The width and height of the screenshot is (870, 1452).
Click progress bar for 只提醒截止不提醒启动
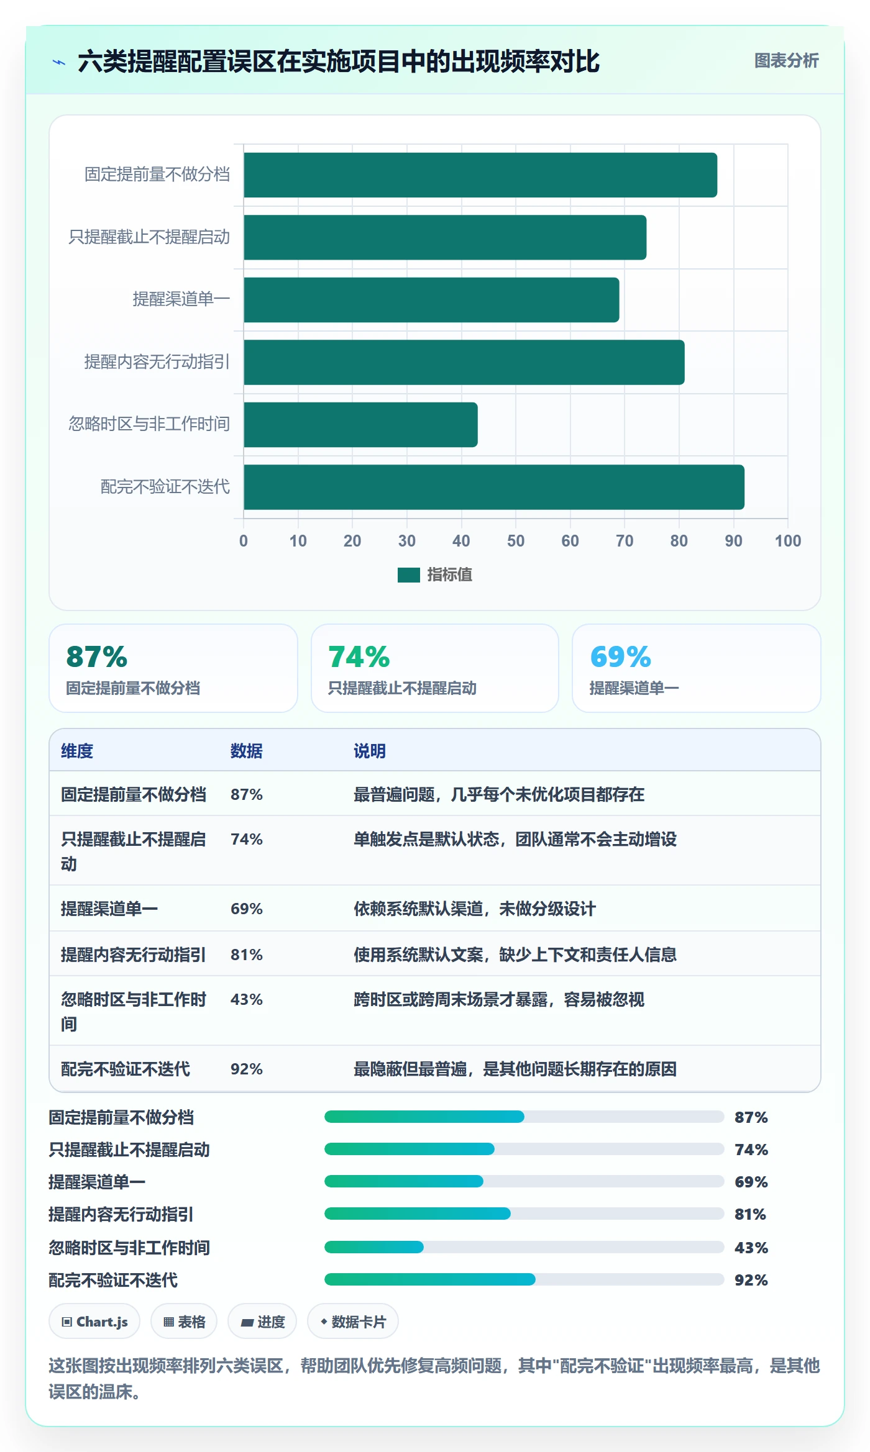tap(524, 1149)
